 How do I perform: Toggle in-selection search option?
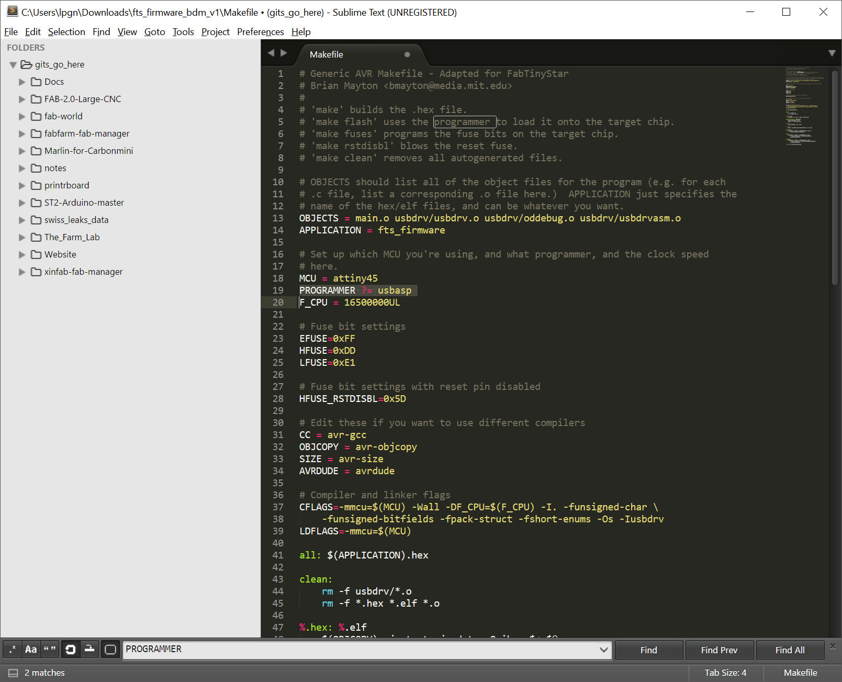pyautogui.click(x=89, y=650)
